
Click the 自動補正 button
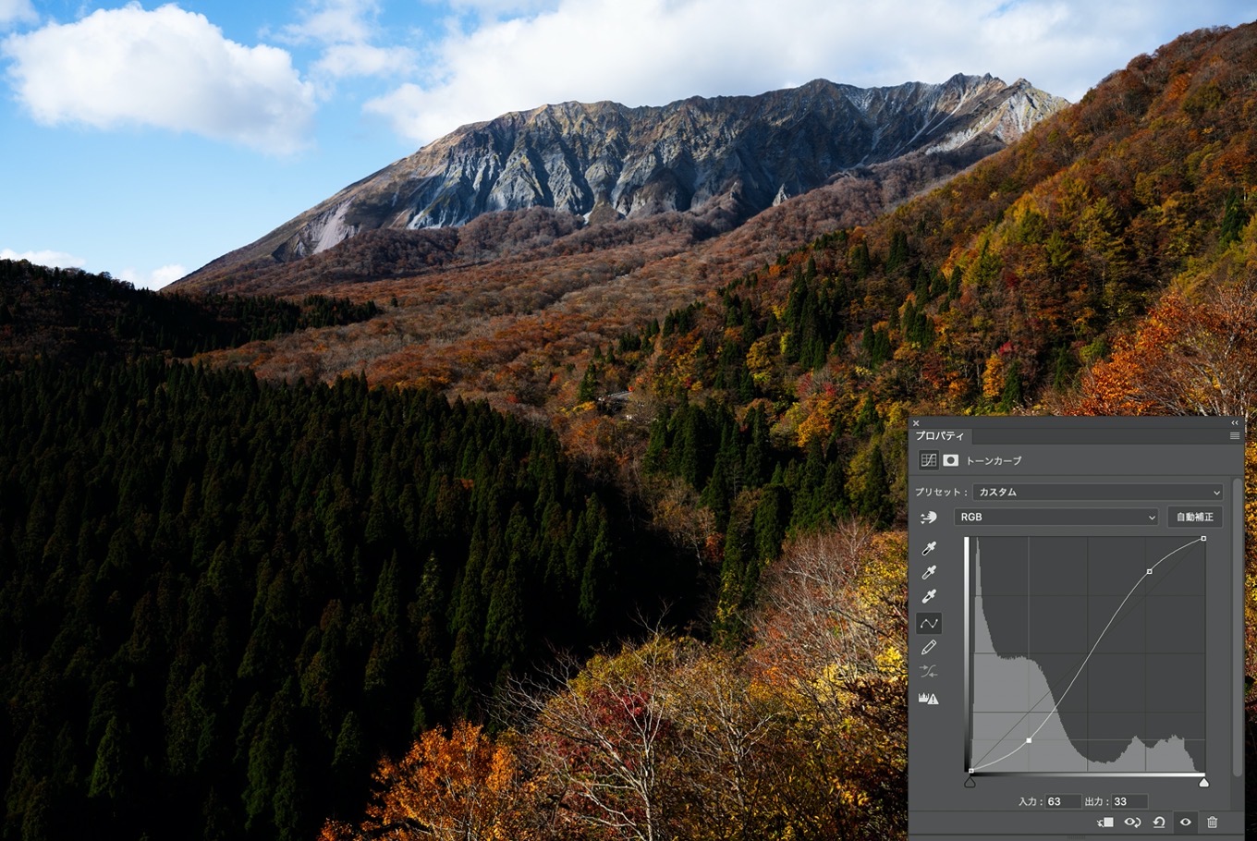point(1195,518)
